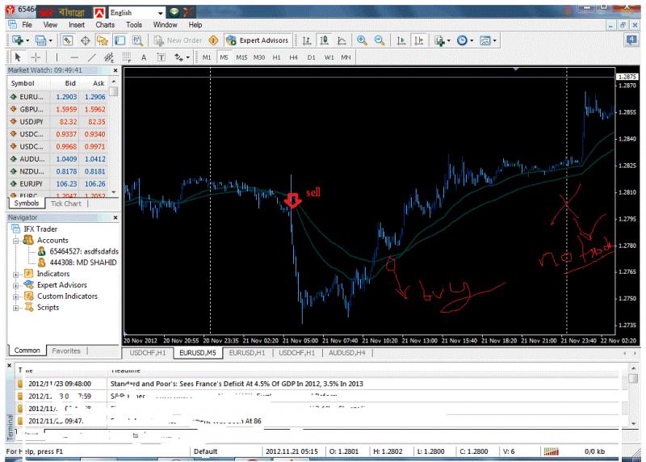Open dropdown arrow beside Profiles icon
This screenshot has height=462, width=646.
tap(50, 40)
